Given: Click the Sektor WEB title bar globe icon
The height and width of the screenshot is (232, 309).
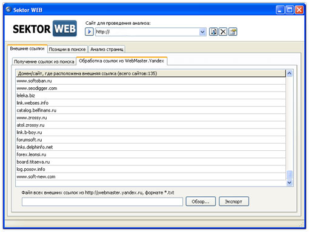Looking at the screenshot, I should click(8, 10).
